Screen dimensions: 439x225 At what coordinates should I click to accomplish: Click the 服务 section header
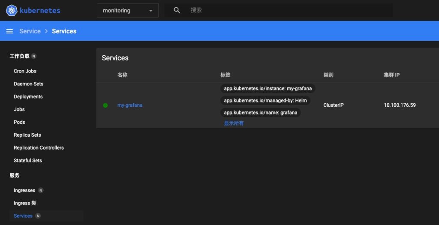[x=15, y=175]
